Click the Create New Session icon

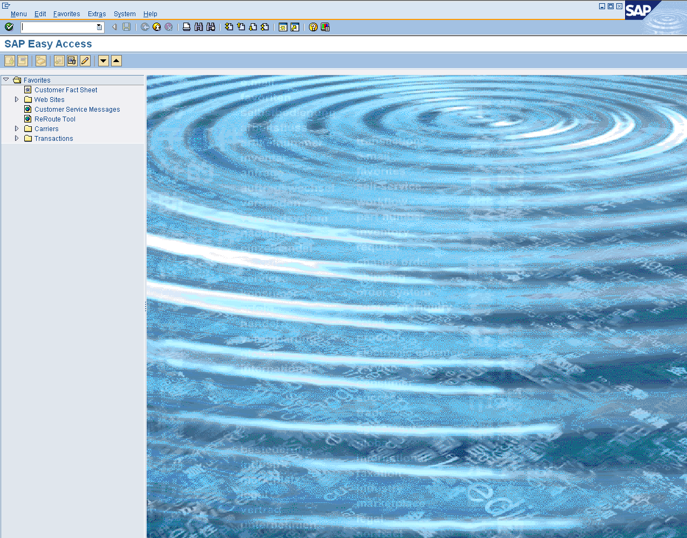click(x=283, y=27)
